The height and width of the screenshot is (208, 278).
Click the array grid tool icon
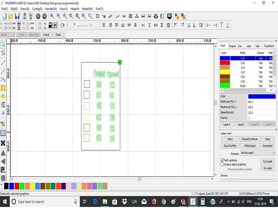[3, 178]
